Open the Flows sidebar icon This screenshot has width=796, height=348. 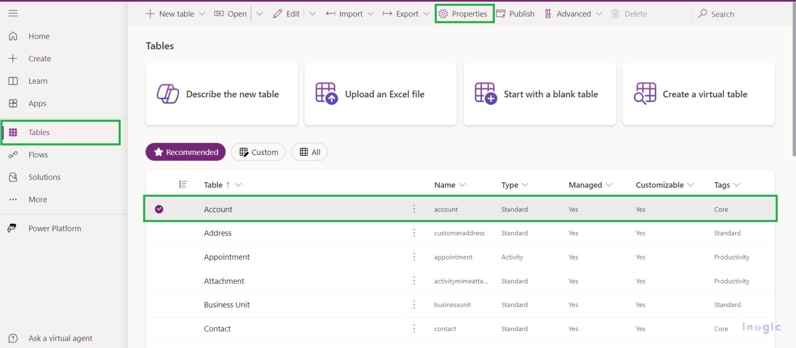pos(13,155)
